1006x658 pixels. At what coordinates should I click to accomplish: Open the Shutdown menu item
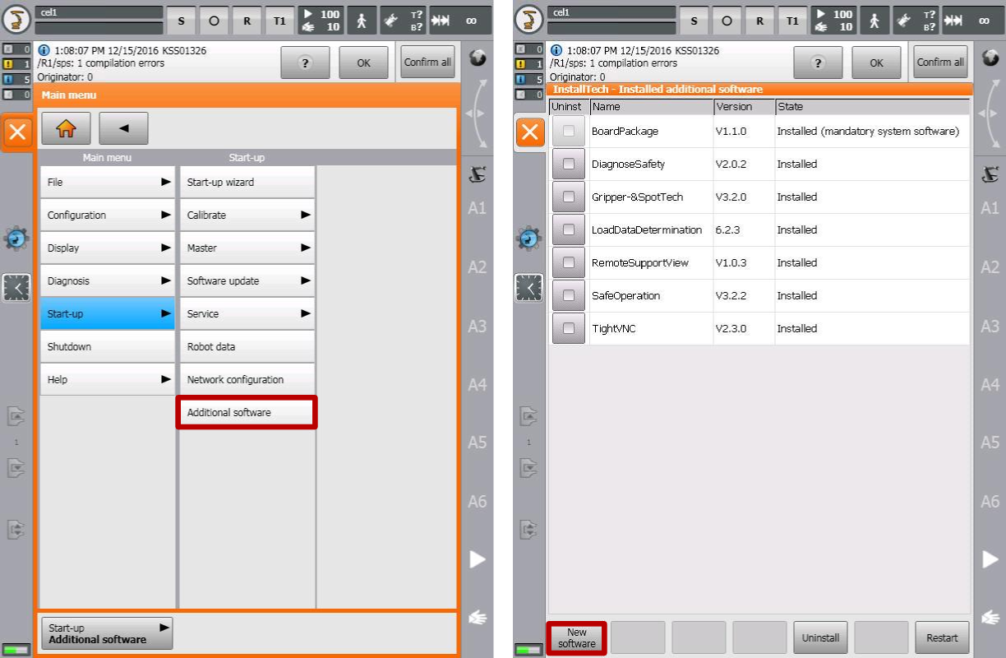(x=107, y=346)
